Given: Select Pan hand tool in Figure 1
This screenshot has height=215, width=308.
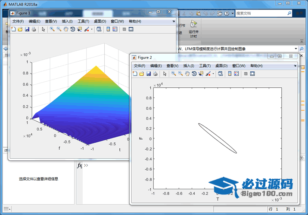Looking at the screenshot, I should (66, 29).
